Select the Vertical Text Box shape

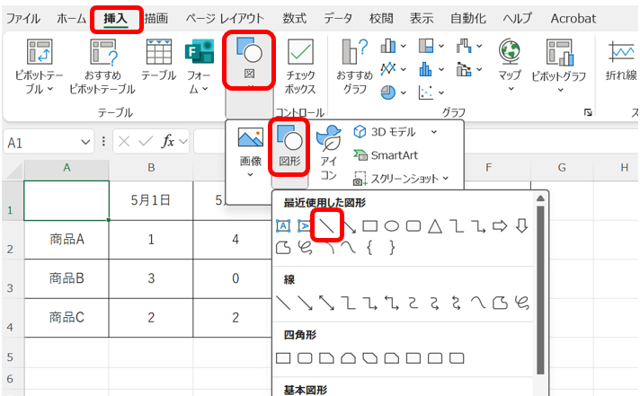coord(305,226)
